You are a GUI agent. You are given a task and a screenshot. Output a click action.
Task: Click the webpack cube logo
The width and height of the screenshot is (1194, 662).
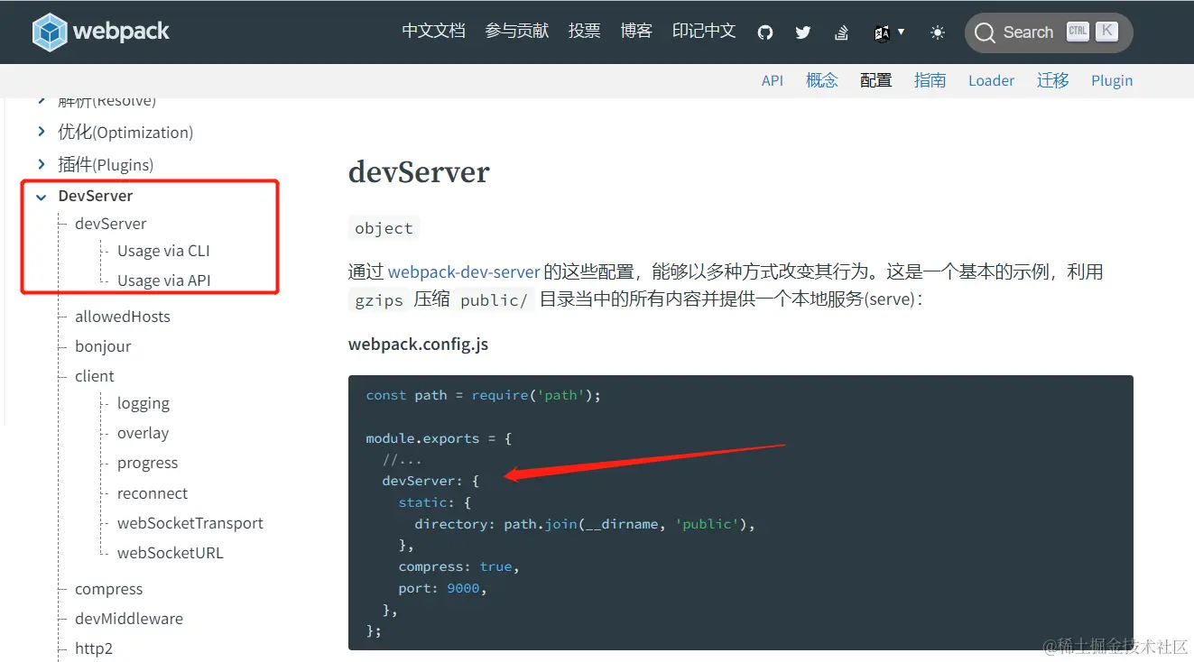(50, 32)
